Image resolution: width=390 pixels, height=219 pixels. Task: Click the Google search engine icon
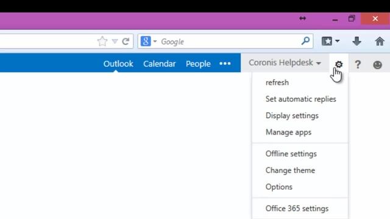146,41
